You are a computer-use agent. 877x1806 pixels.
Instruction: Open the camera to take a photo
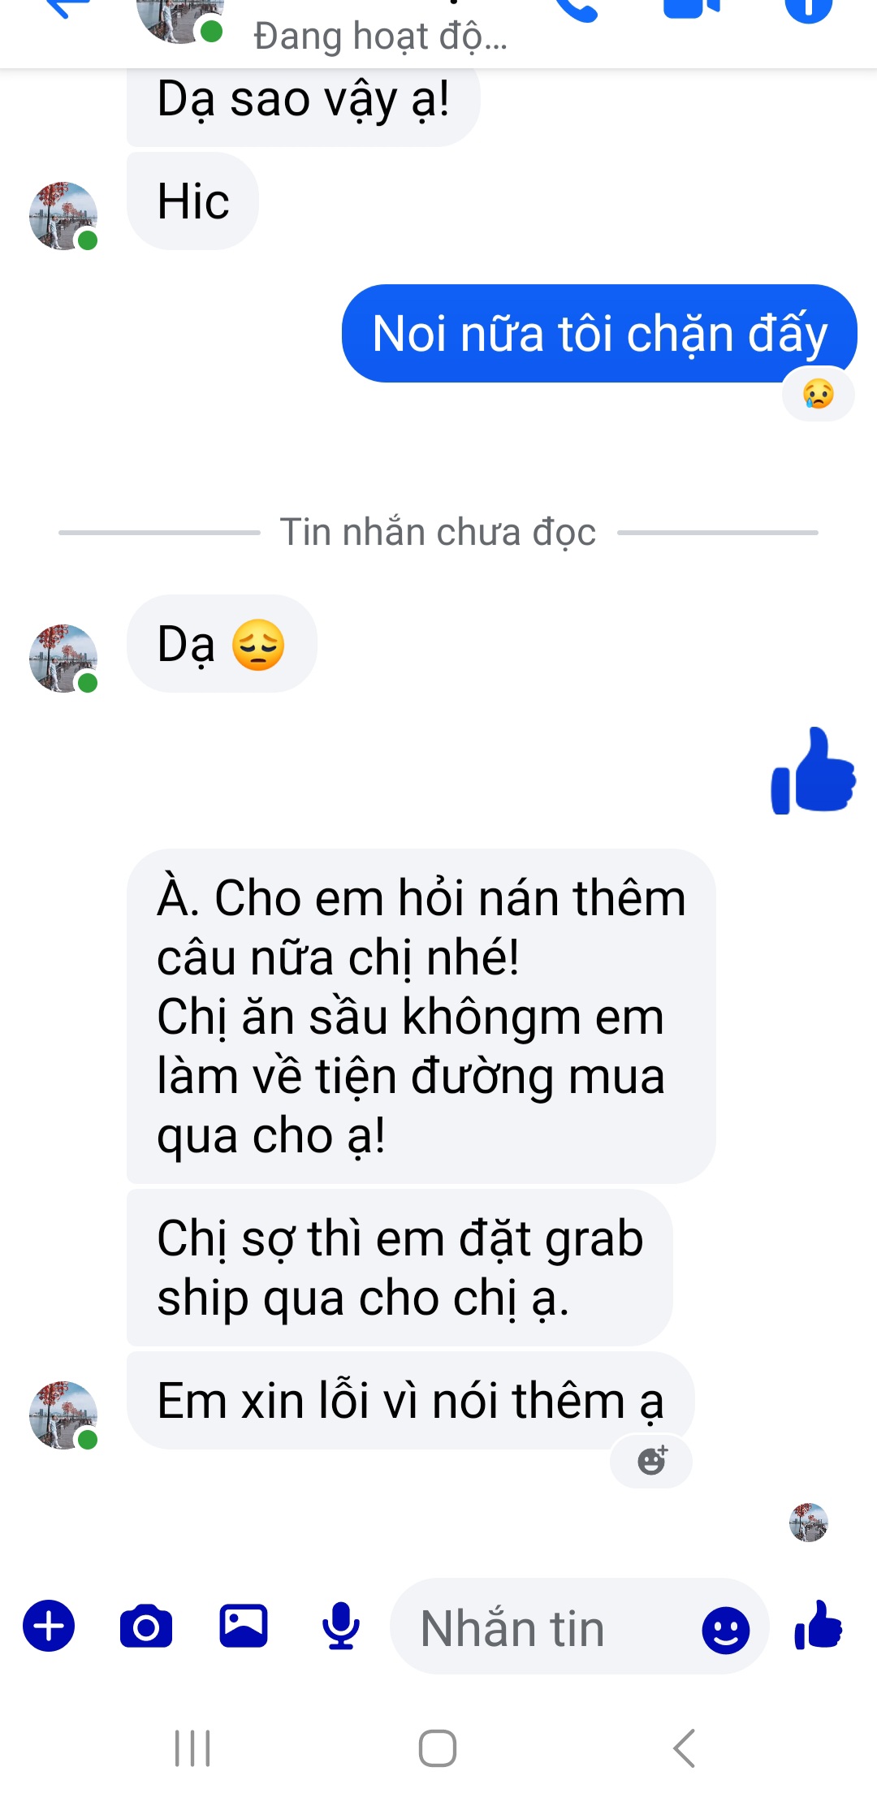point(146,1626)
